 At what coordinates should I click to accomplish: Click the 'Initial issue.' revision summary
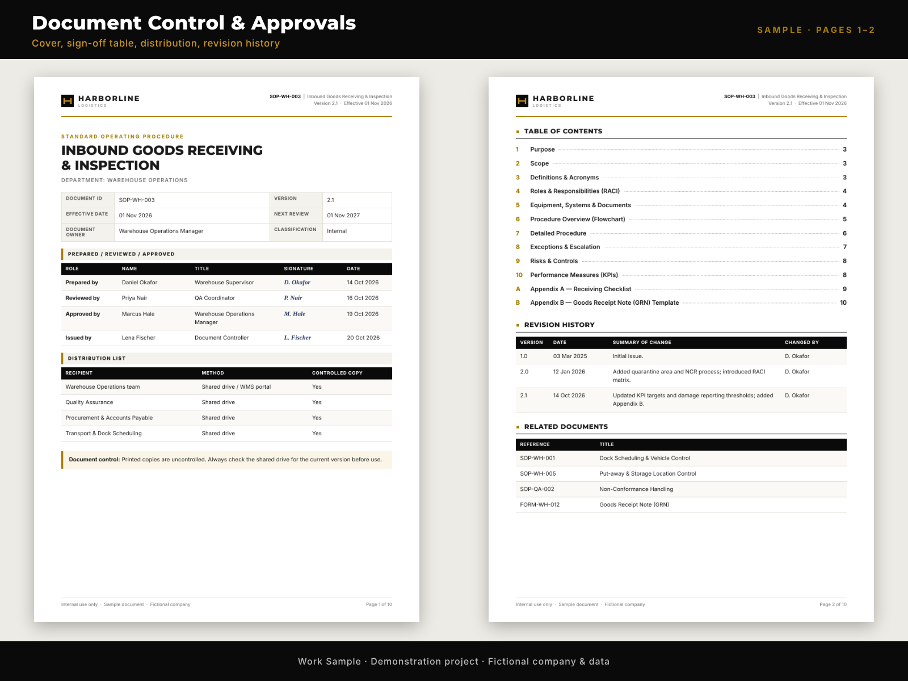click(628, 356)
